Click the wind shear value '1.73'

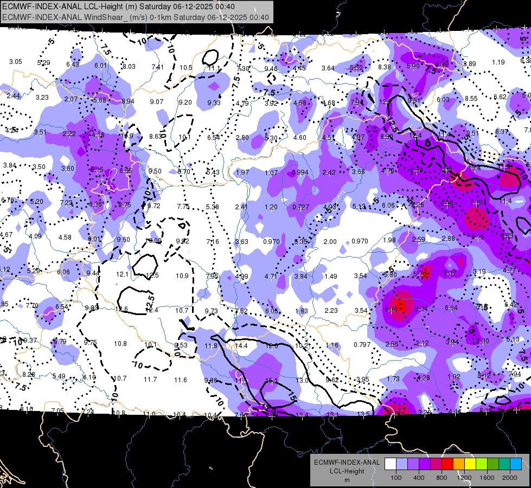click(393, 378)
